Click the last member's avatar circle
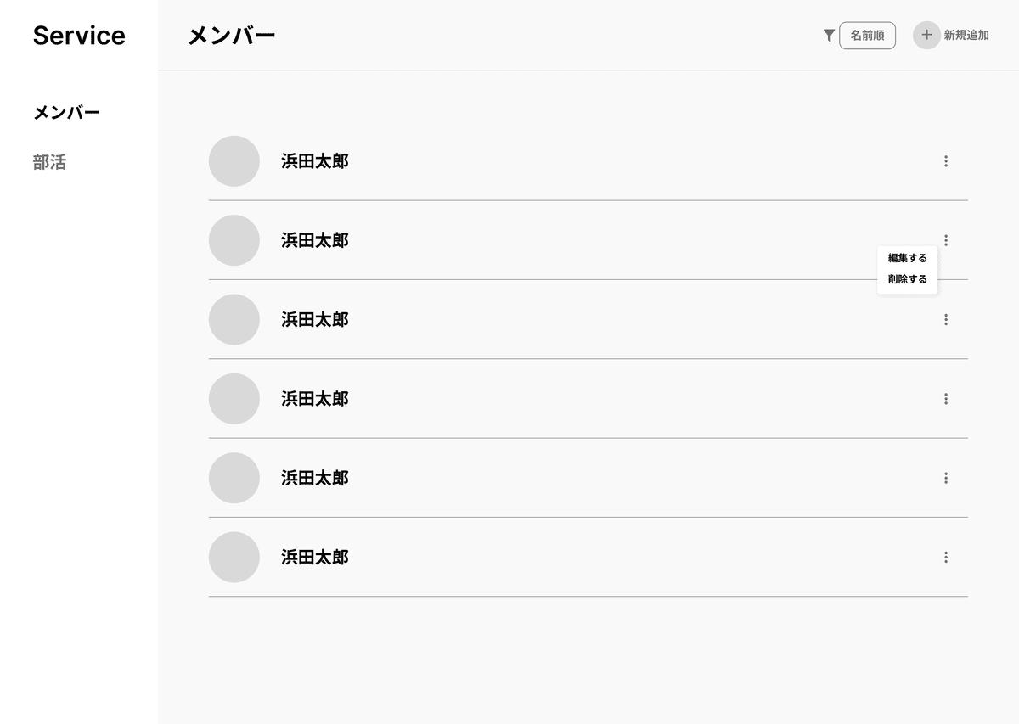1019x724 pixels. pyautogui.click(x=234, y=558)
